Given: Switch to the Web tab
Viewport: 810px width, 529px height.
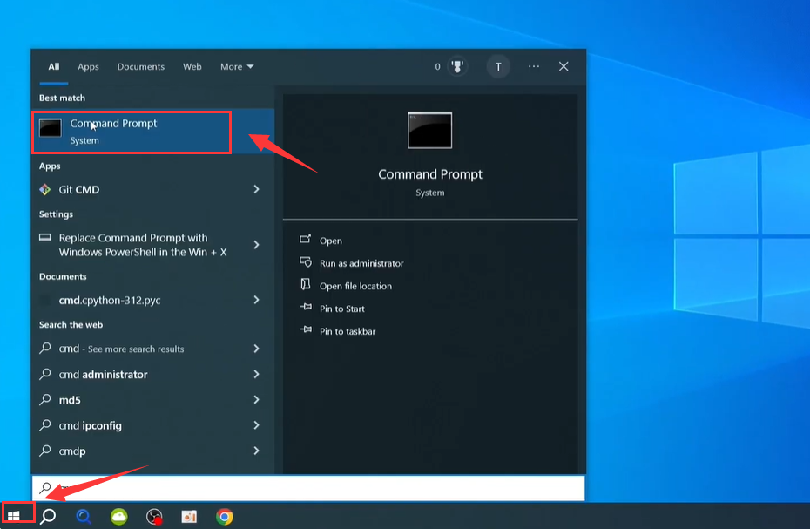Looking at the screenshot, I should (192, 67).
